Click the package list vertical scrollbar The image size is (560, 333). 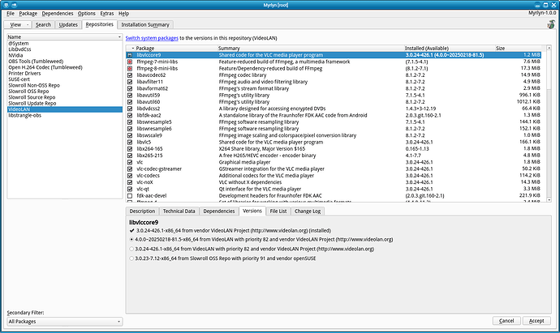(x=549, y=123)
